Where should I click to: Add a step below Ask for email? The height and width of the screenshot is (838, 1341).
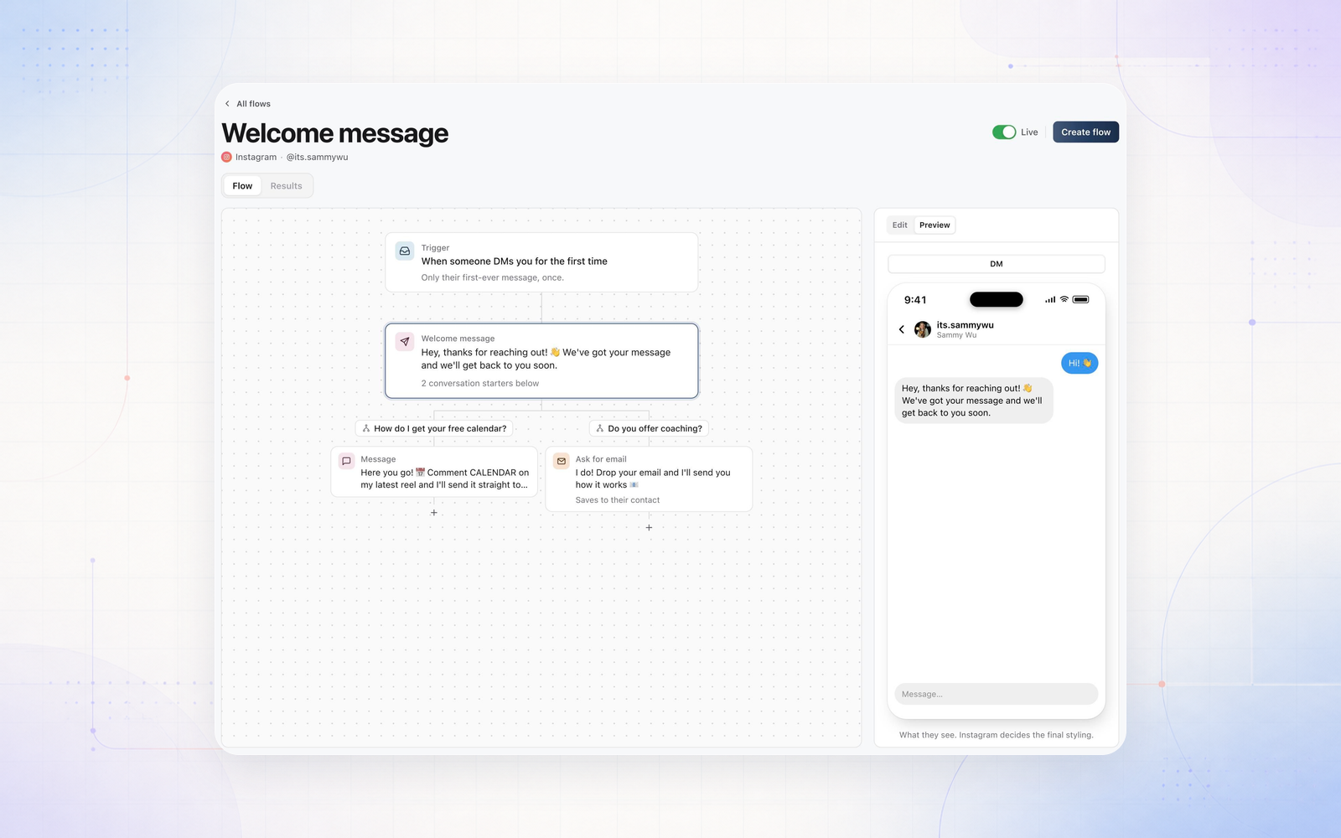pyautogui.click(x=649, y=527)
